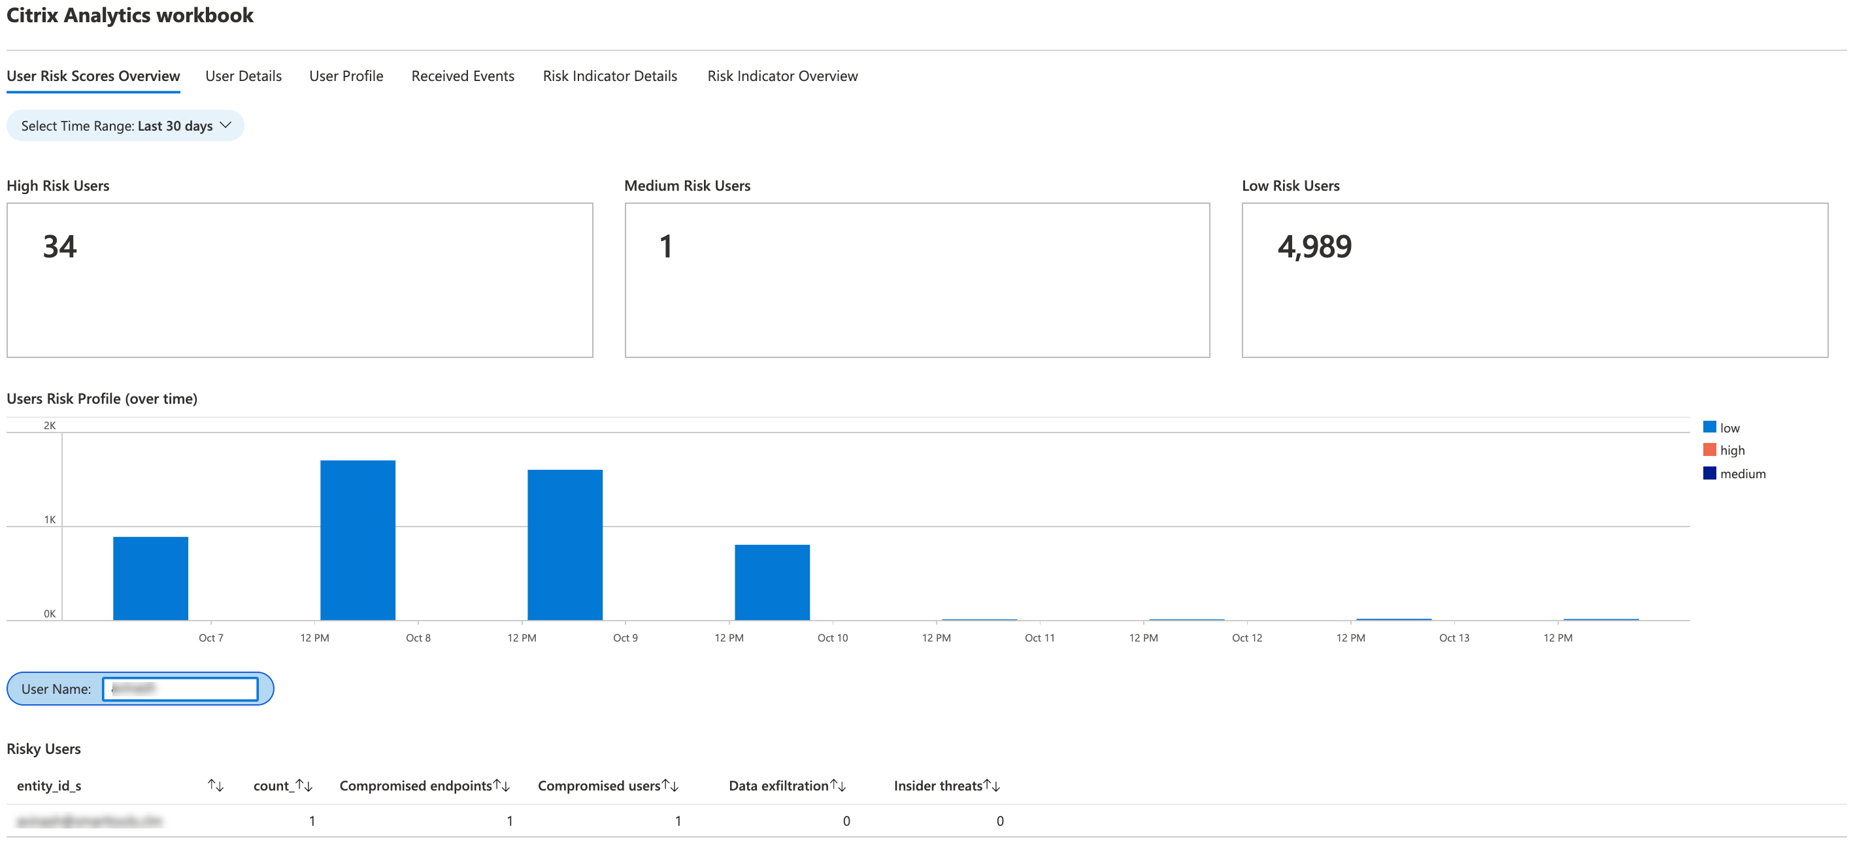The image size is (1868, 848).
Task: Open the User Profile tab
Action: 346,76
